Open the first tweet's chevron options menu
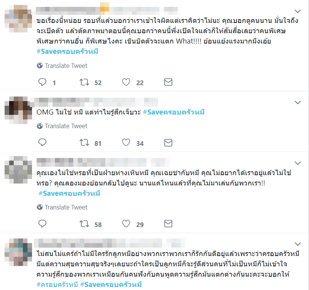 pos(298,11)
